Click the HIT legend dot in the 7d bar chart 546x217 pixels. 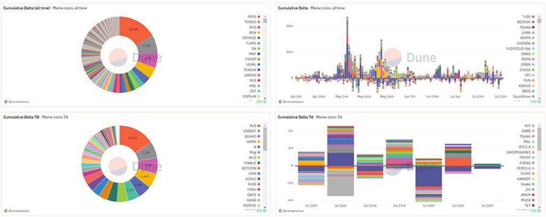point(534,126)
